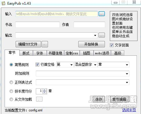Click the 书名 book title field
This screenshot has height=114, width=141.
(38, 25)
